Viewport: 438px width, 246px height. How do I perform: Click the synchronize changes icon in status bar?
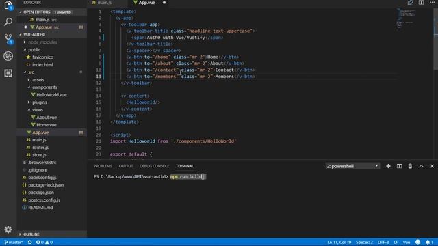point(29,242)
